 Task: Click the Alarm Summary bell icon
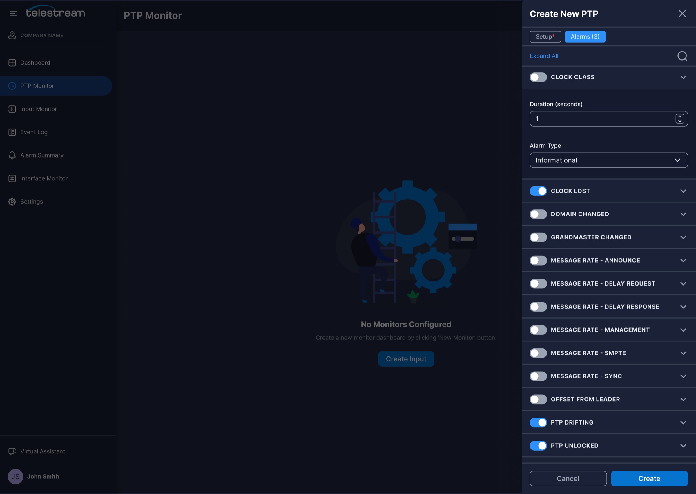pyautogui.click(x=12, y=155)
